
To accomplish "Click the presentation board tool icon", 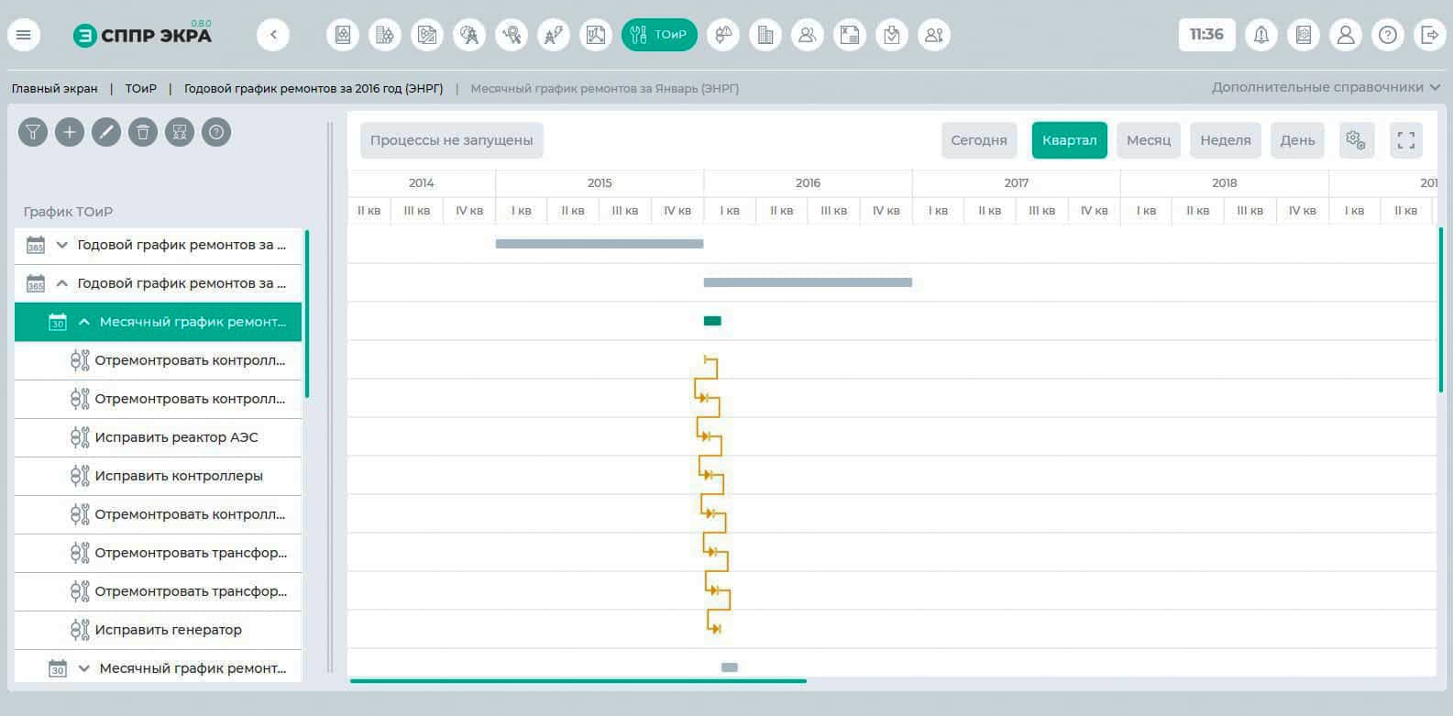I will [180, 132].
